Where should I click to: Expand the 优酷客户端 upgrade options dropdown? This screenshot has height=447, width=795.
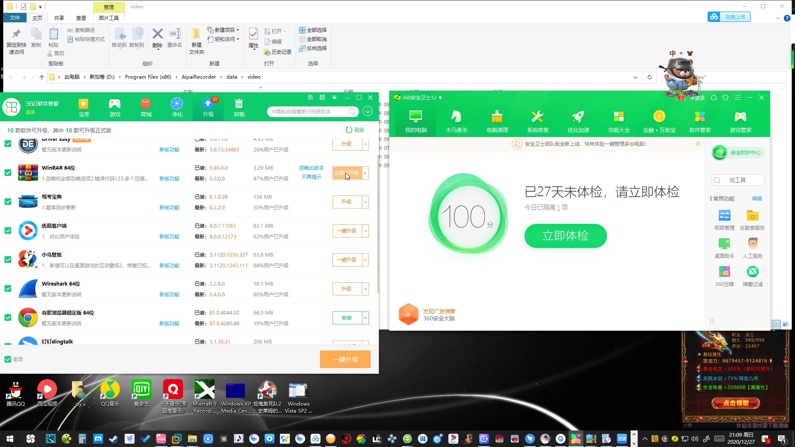365,231
